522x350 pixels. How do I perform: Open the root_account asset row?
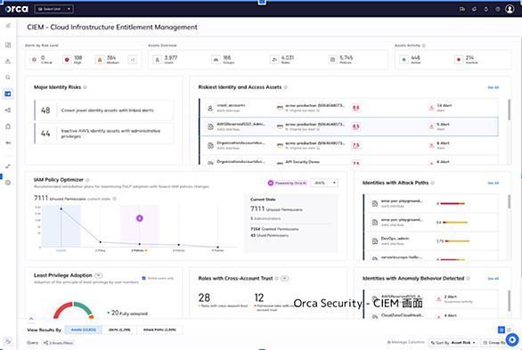[349, 108]
